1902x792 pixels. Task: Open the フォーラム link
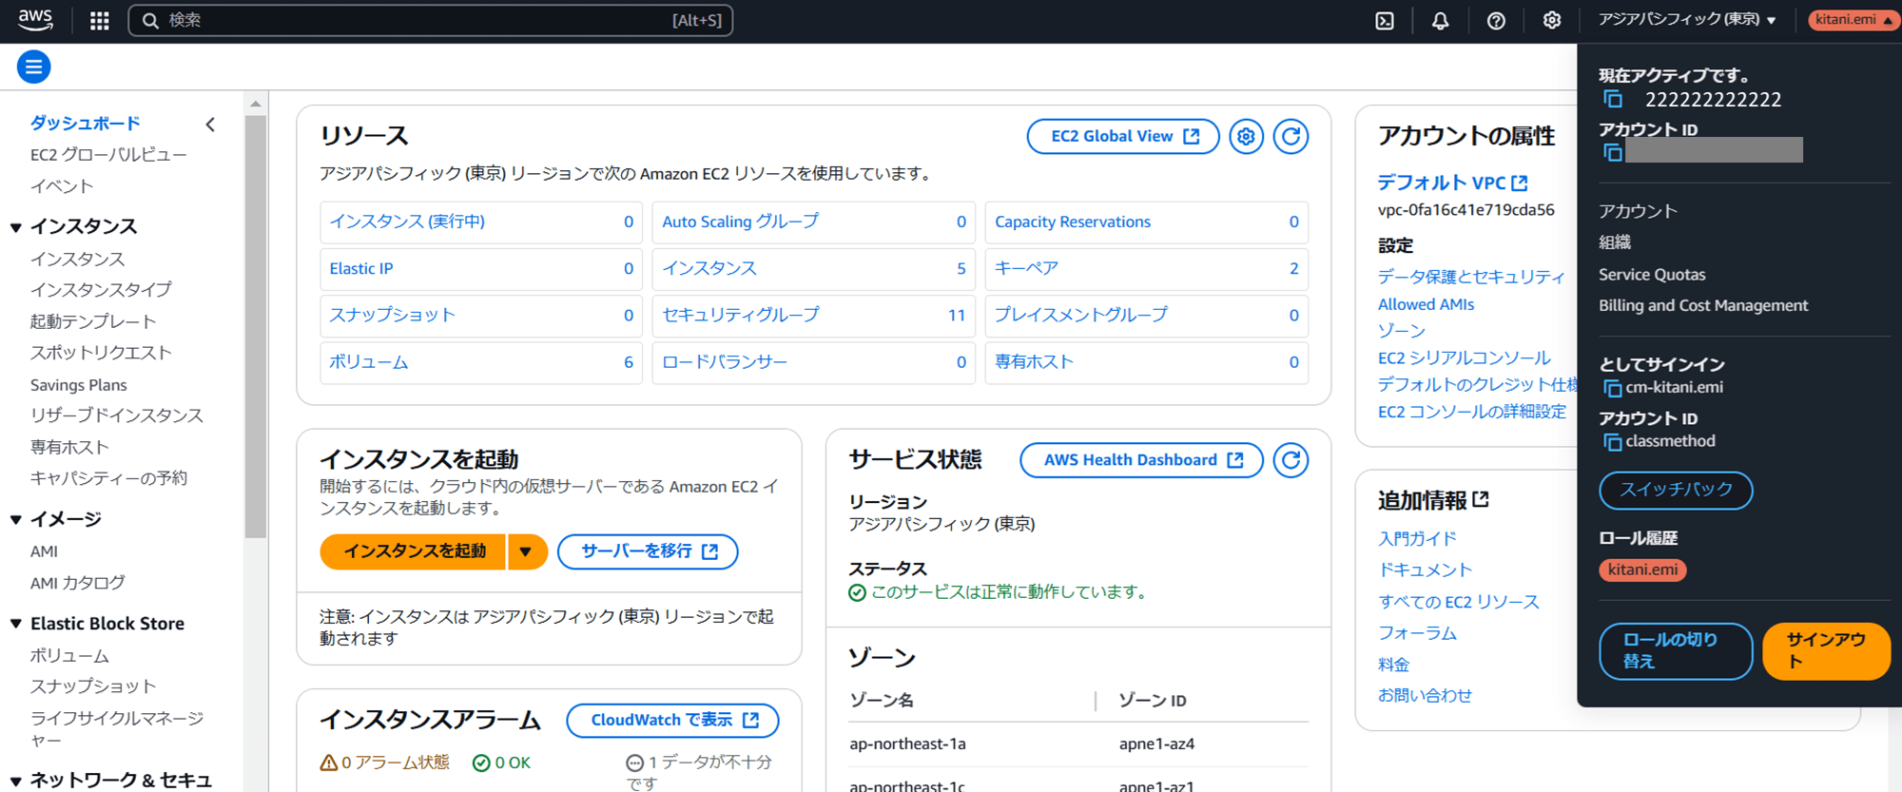[x=1417, y=632]
